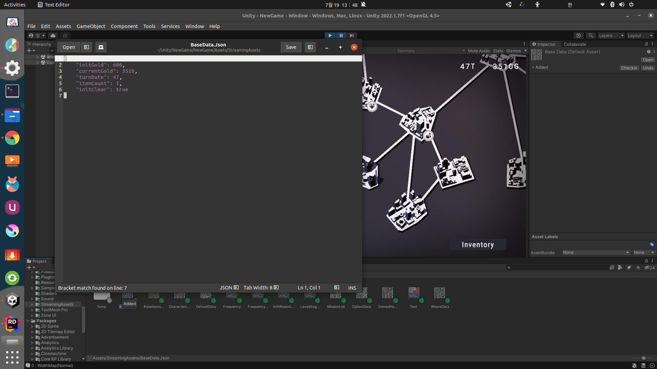Toggle hidden packages visibility count
The image size is (657, 369).
(x=649, y=268)
